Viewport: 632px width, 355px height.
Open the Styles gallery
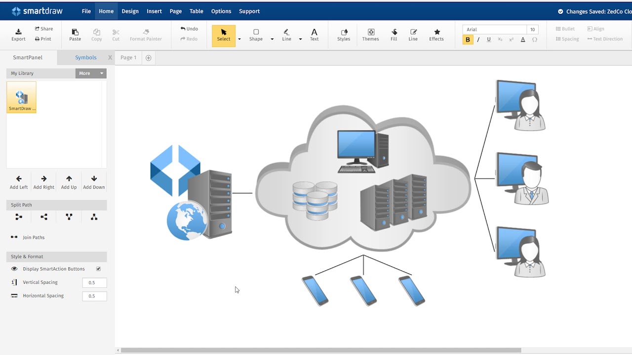point(344,35)
